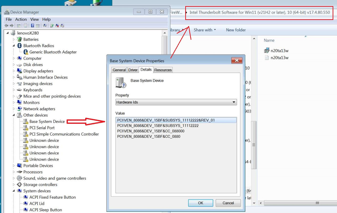Collapse the System devices node arrow

click(14, 191)
